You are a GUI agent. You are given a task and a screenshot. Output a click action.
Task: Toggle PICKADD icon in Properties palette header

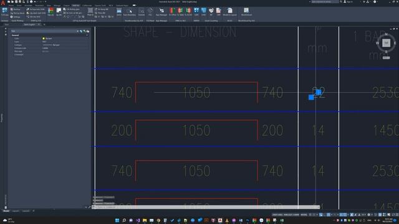[81, 31]
